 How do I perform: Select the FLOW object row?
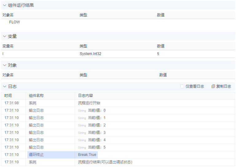point(14,22)
